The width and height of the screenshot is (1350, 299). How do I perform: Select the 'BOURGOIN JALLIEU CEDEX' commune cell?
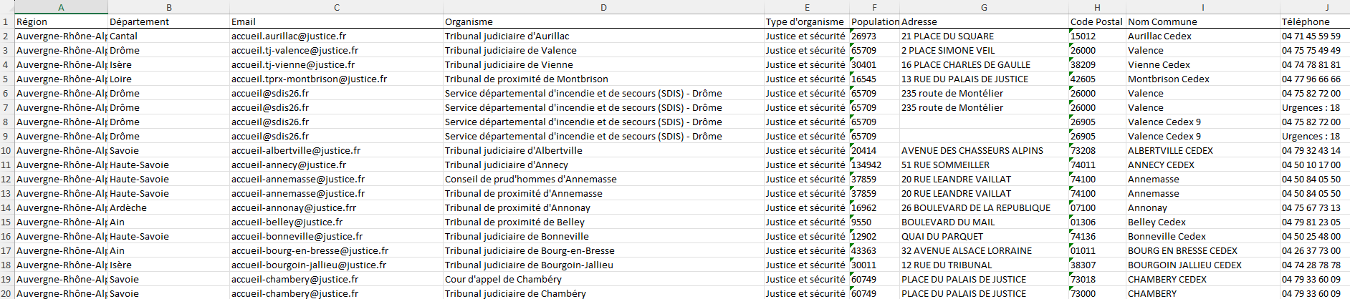pyautogui.click(x=1202, y=265)
